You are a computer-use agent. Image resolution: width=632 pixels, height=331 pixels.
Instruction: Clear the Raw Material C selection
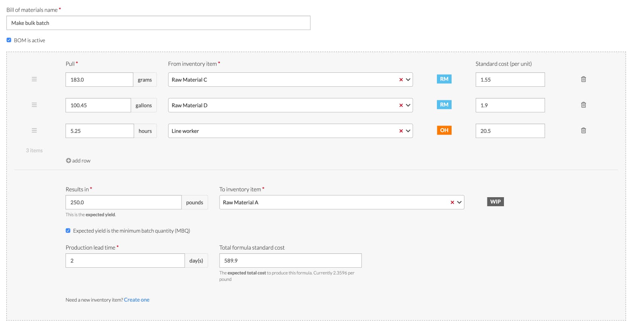click(401, 80)
